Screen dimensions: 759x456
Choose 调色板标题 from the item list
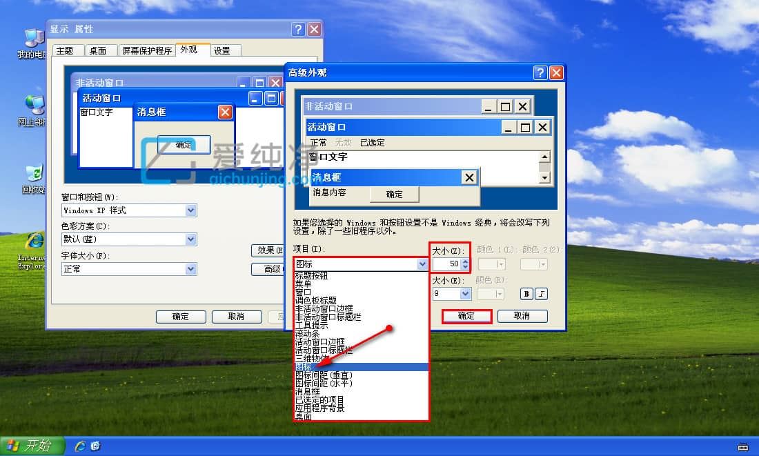pyautogui.click(x=361, y=300)
